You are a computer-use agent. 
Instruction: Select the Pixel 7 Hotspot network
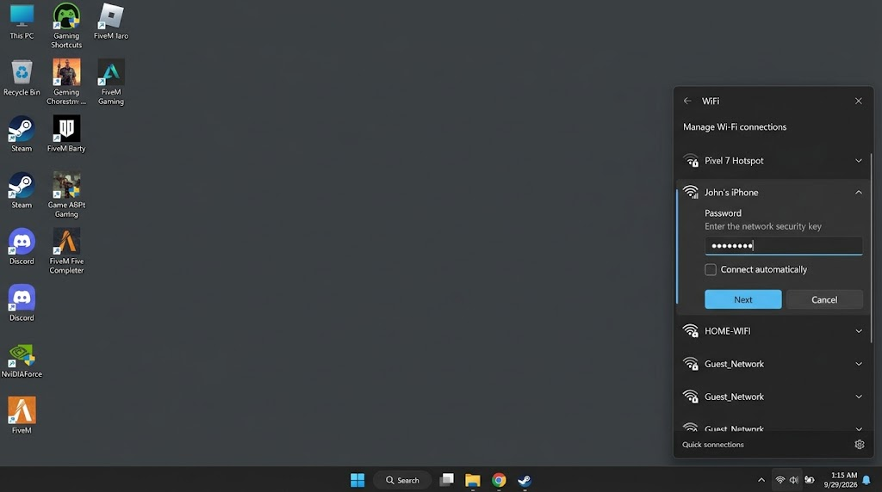(x=773, y=161)
